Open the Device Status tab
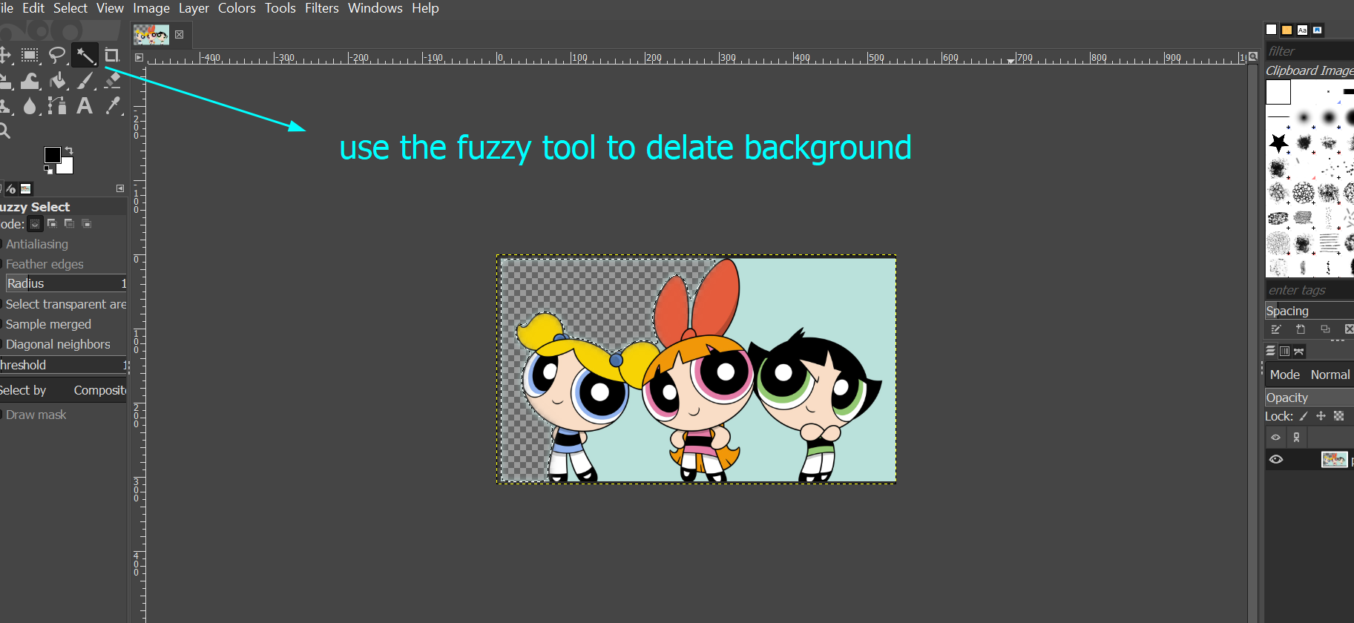The image size is (1354, 623). (x=10, y=189)
